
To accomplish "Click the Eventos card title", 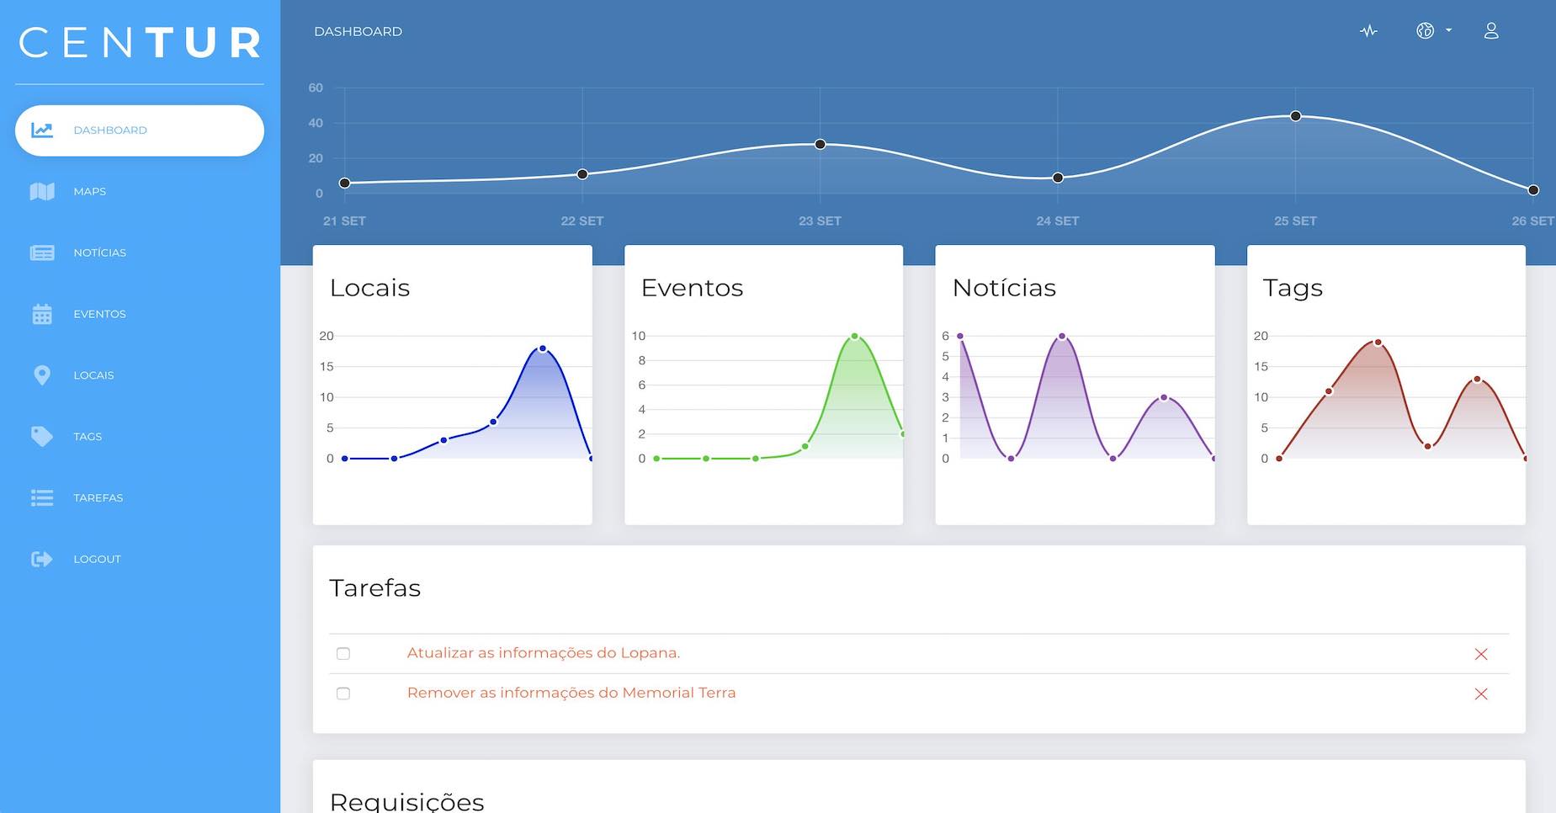I will (692, 288).
